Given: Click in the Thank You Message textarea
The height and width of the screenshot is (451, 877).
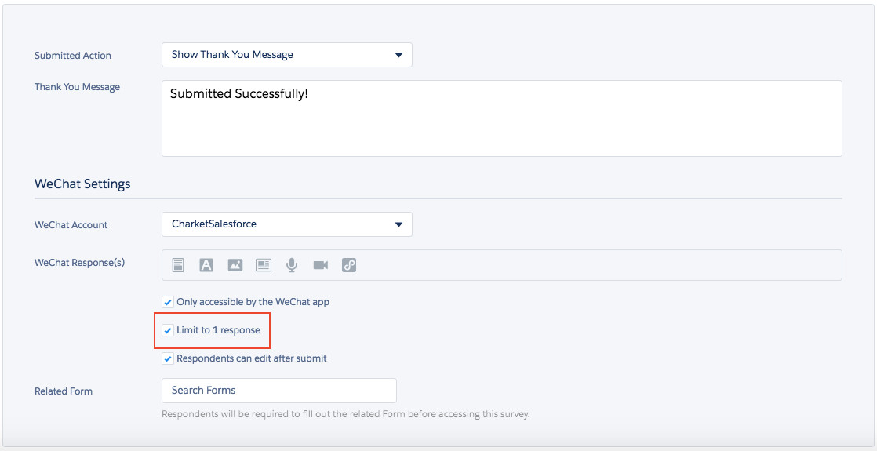Looking at the screenshot, I should pos(501,125).
